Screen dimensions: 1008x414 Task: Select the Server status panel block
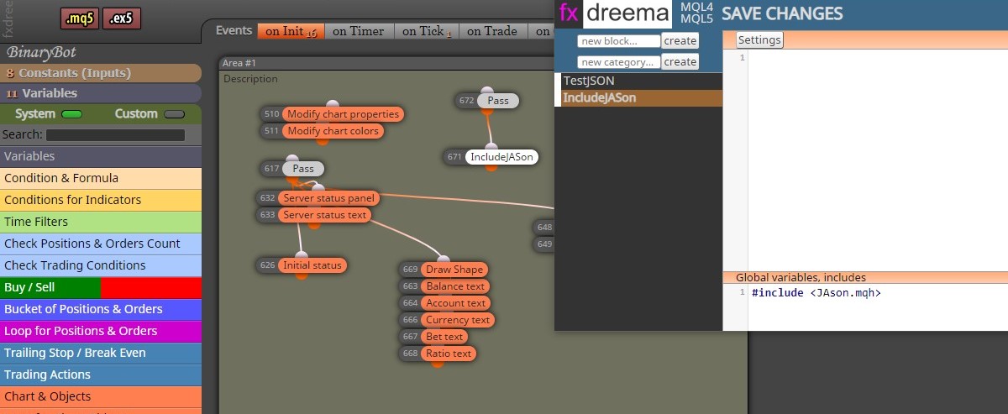329,198
